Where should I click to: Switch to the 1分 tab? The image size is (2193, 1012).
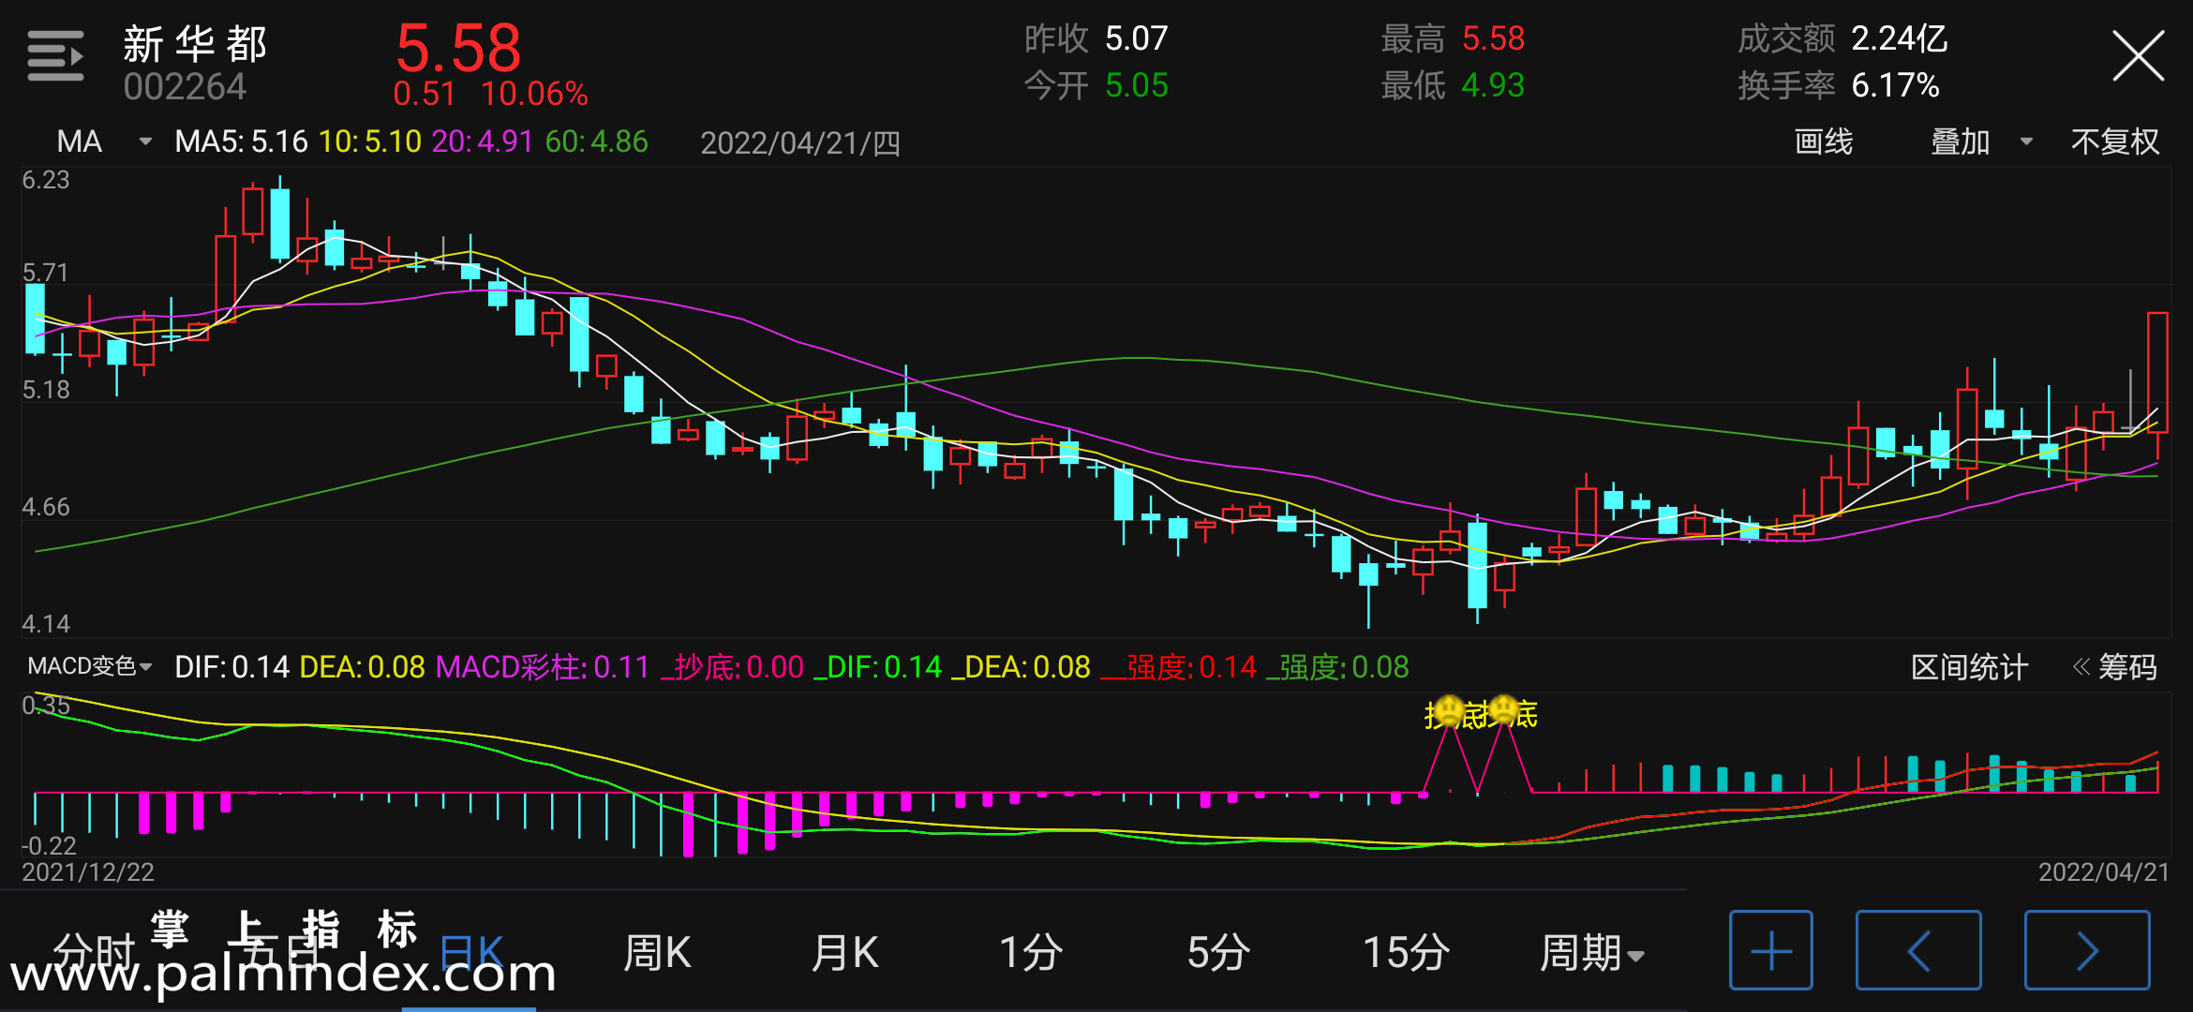click(1031, 953)
